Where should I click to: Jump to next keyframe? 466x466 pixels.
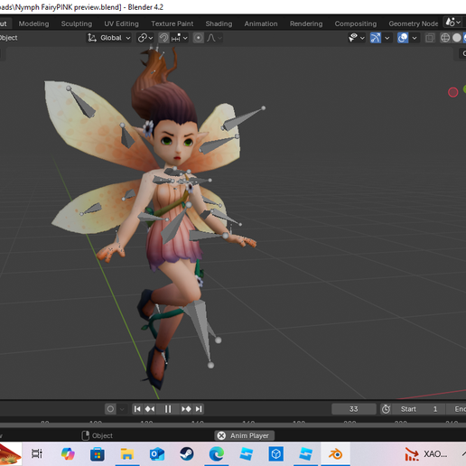(x=186, y=409)
